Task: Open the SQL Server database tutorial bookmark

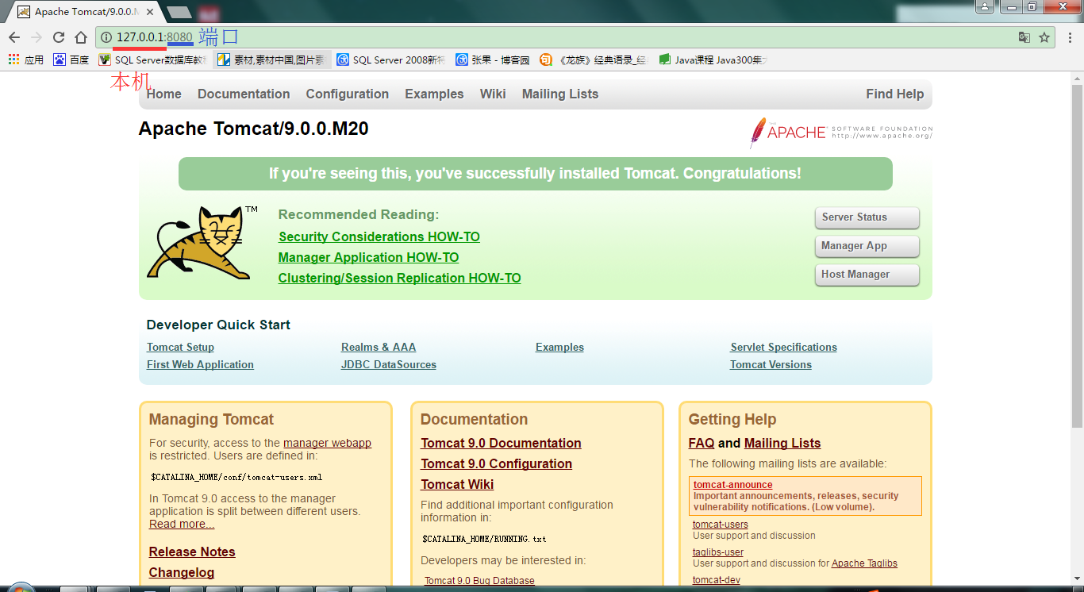Action: [x=152, y=60]
